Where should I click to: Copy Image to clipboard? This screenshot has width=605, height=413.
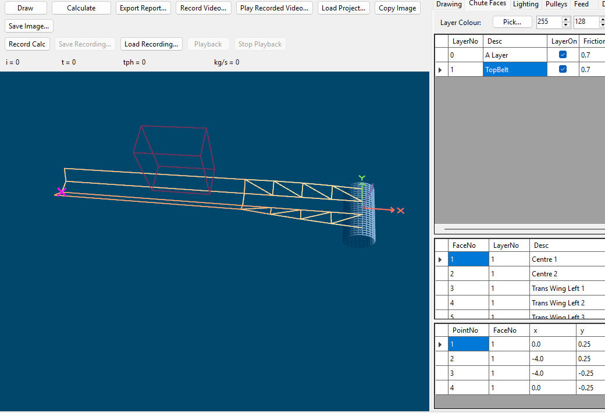pos(397,8)
